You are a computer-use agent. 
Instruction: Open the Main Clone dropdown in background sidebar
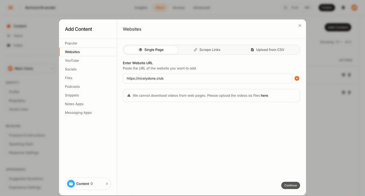(x=30, y=68)
